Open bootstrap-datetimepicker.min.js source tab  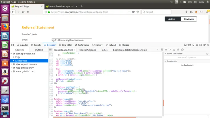[130, 50]
